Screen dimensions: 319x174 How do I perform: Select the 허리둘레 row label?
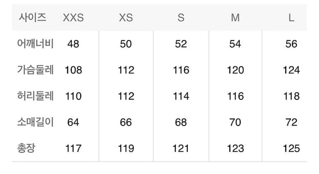[35, 96]
